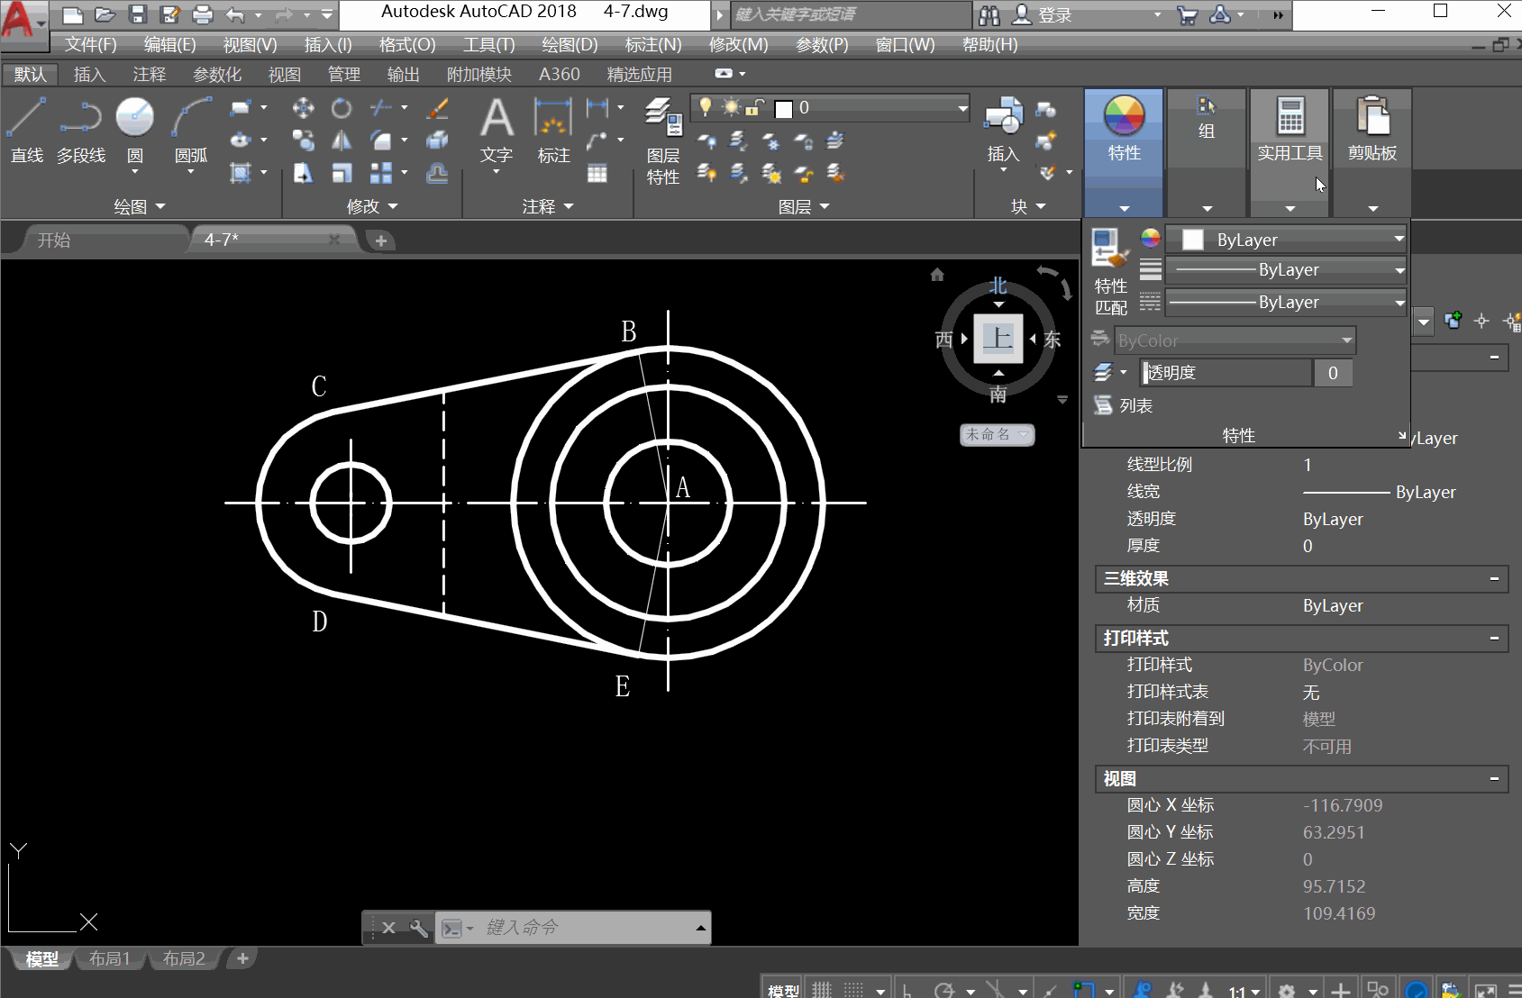Expand the Draw (绘图) panel

(140, 206)
